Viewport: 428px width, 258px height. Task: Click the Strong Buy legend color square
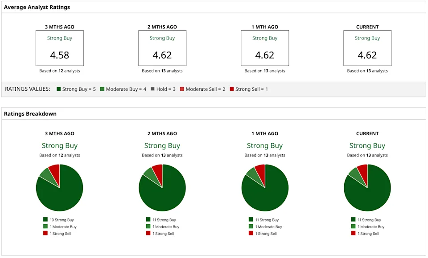coord(58,89)
